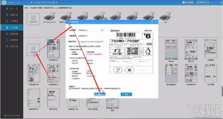Check the 不打印LOGO checkbox
This screenshot has width=223, height=119.
(85, 76)
